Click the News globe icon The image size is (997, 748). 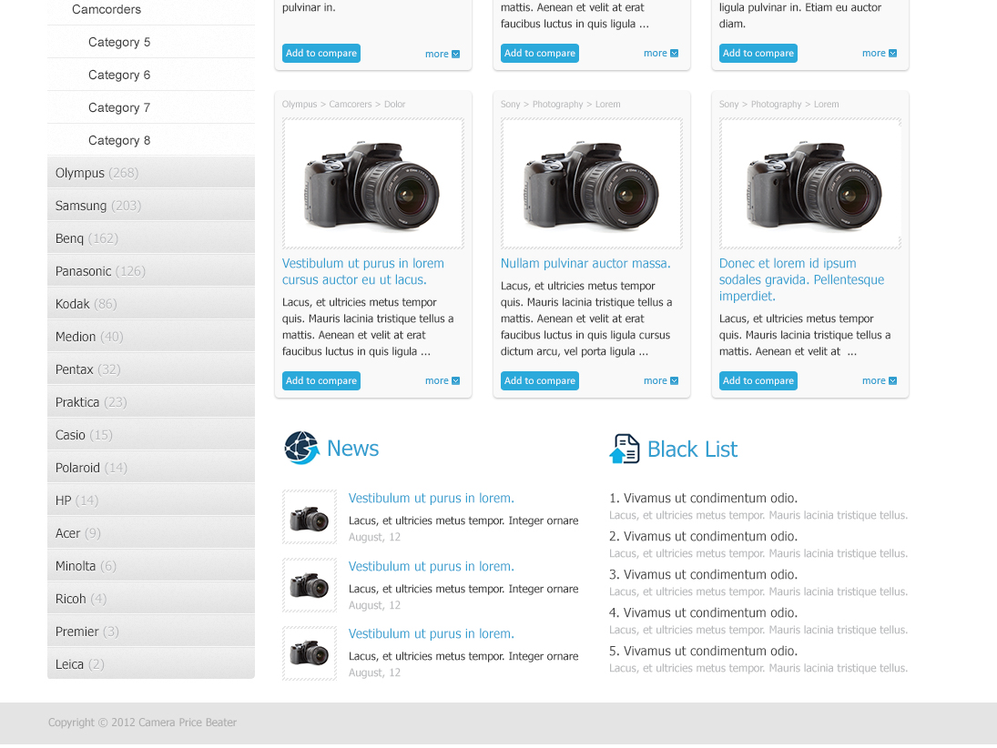[301, 448]
